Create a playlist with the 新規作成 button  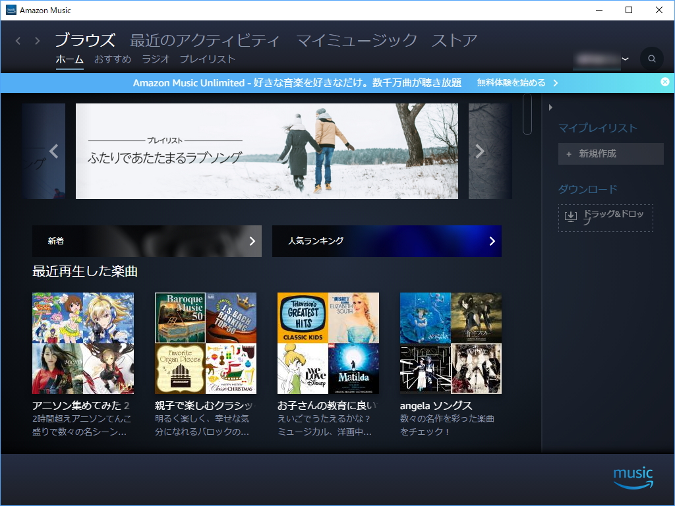point(610,154)
